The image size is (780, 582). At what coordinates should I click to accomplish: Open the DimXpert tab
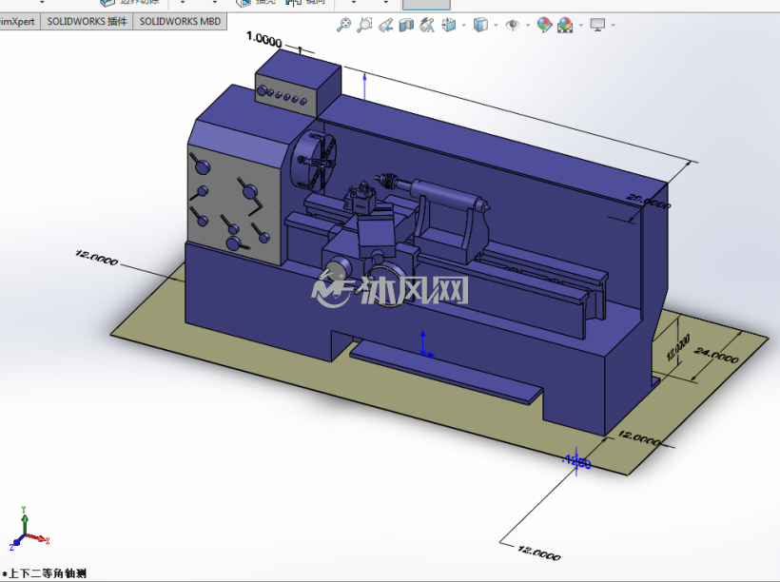click(x=19, y=21)
